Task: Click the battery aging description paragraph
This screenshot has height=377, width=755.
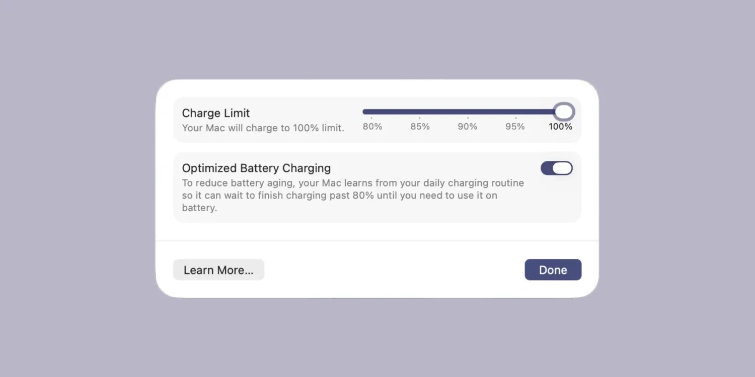Action: 352,196
